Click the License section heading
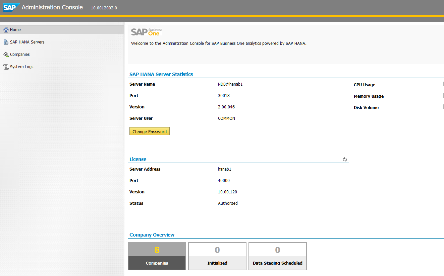444x276 pixels. (138, 159)
